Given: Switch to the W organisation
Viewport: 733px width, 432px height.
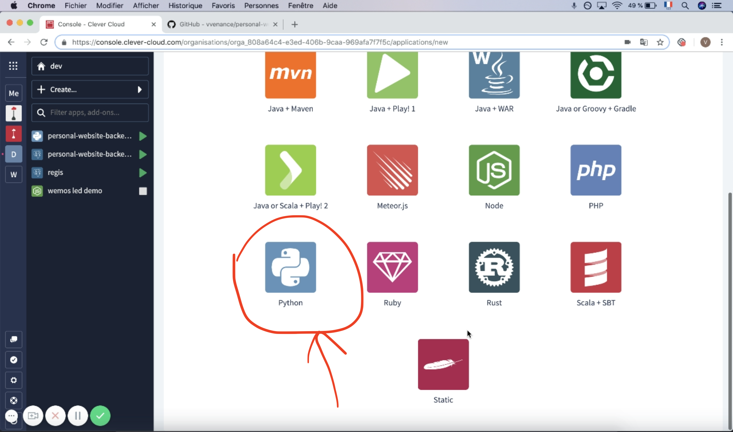Looking at the screenshot, I should (14, 174).
